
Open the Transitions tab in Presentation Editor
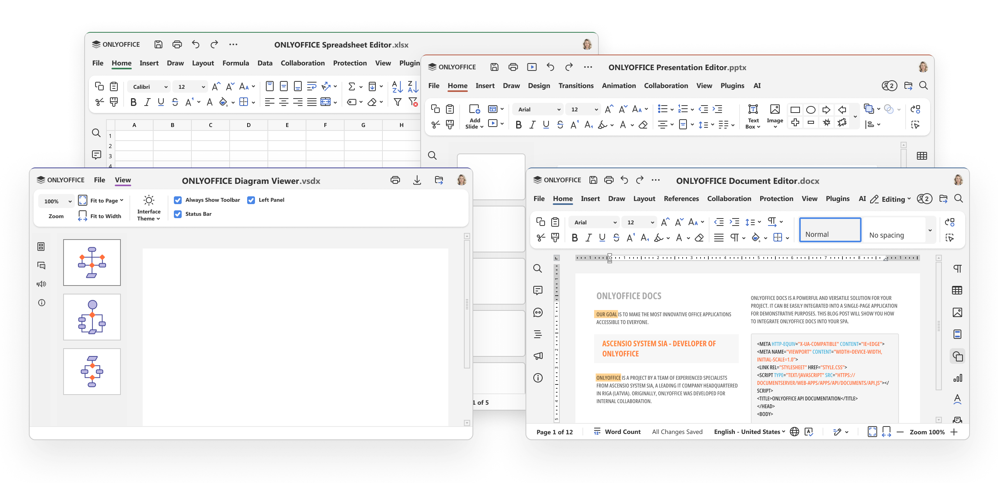576,86
